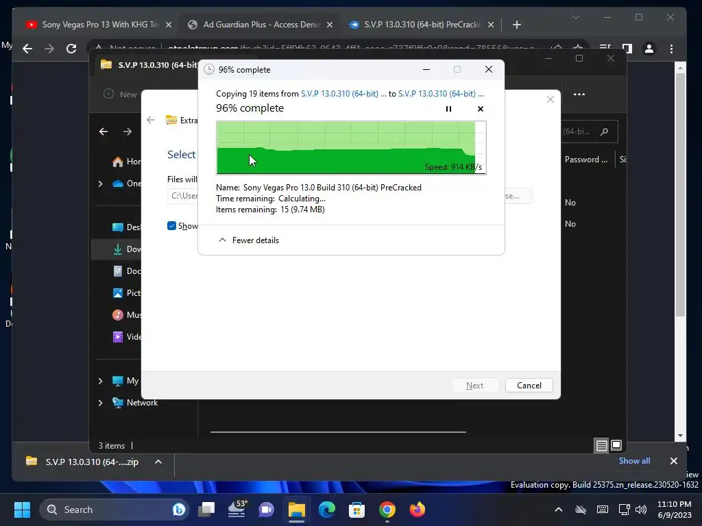Go back in File Explorer
The image size is (702, 526).
click(104, 131)
